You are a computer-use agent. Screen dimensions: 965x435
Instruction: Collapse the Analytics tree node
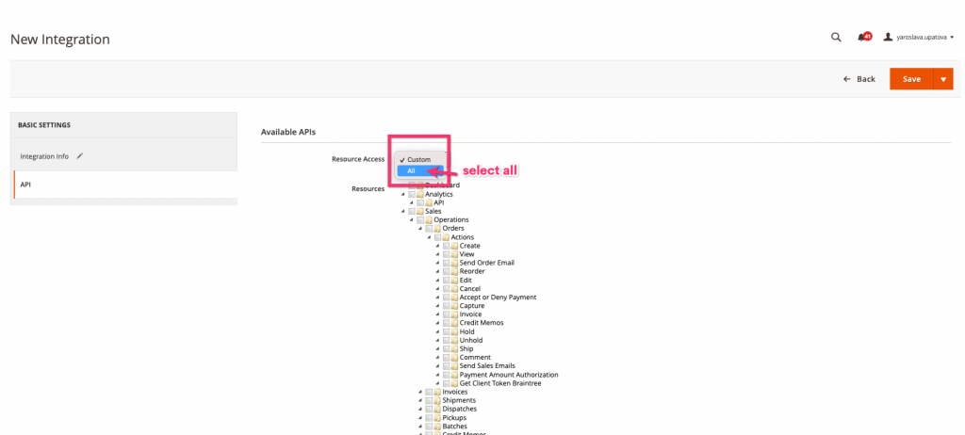click(x=403, y=194)
